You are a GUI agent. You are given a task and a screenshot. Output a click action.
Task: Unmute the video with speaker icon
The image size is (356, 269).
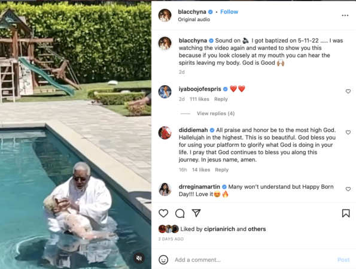click(x=139, y=258)
